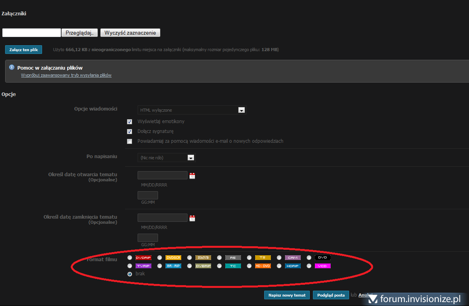Image resolution: width=469 pixels, height=306 pixels.
Task: Click the orange HD-DVD format badge
Action: [263, 266]
